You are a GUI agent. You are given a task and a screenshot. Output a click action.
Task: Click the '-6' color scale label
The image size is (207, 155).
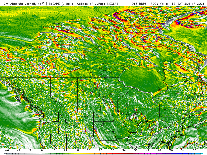(7, 150)
